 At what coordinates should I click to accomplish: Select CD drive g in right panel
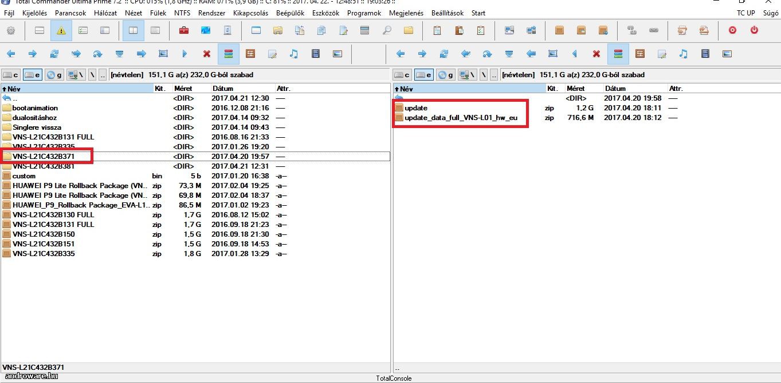446,75
